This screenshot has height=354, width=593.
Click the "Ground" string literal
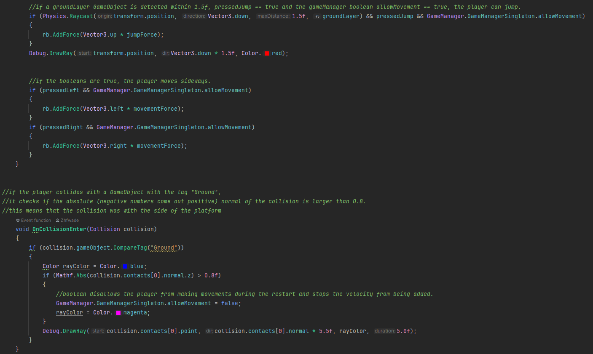click(x=164, y=248)
